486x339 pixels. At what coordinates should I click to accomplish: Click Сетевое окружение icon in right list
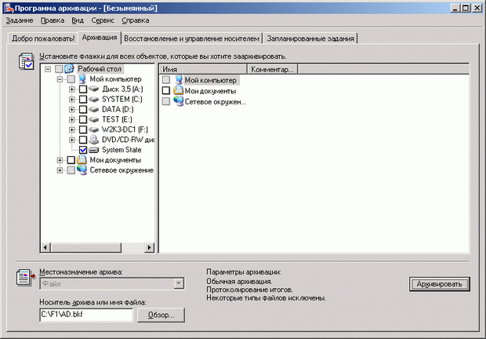point(178,102)
